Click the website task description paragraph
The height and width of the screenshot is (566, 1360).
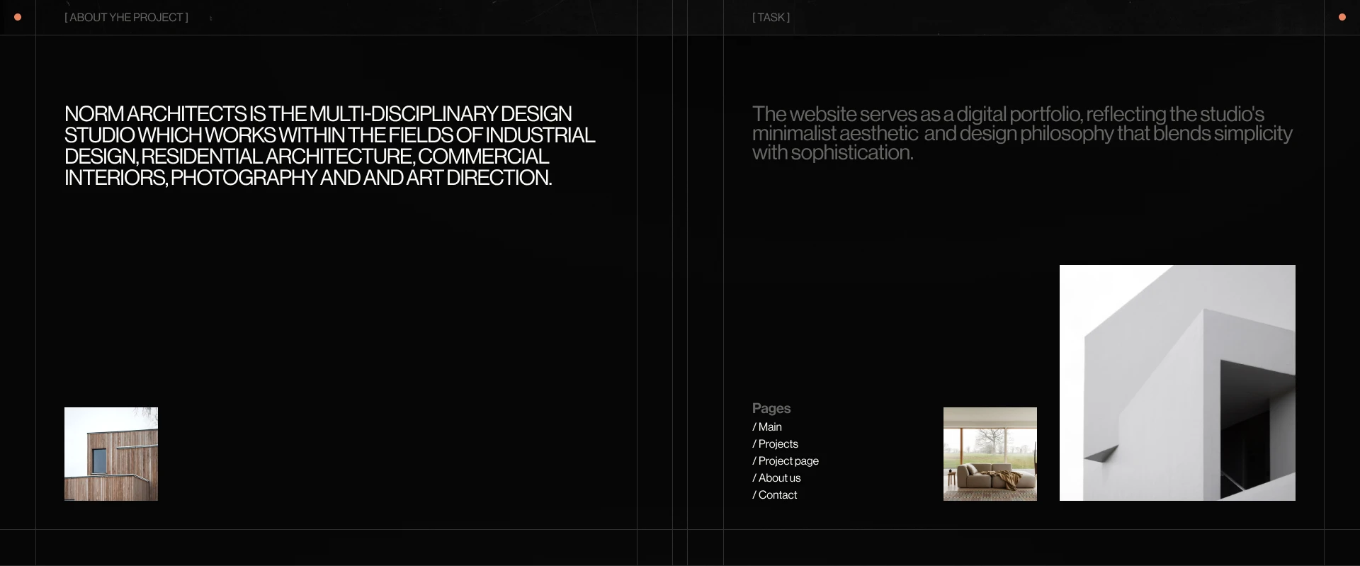(1022, 133)
